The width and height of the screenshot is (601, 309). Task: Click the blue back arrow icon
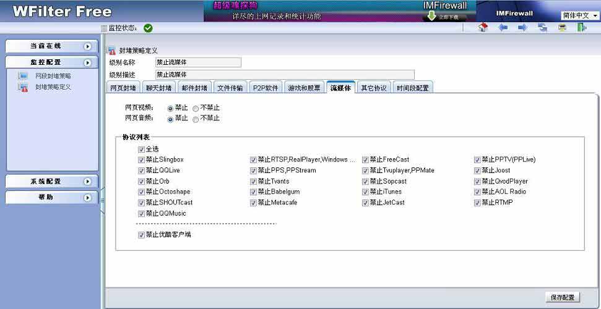click(503, 27)
